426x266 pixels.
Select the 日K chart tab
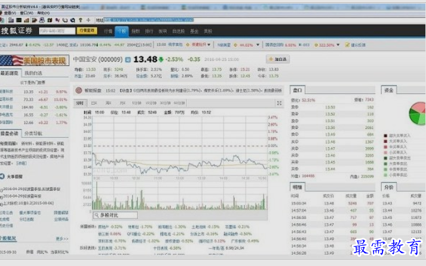coord(94,103)
